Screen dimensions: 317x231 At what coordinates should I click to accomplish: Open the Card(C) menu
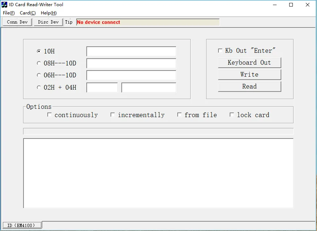[x=28, y=13]
